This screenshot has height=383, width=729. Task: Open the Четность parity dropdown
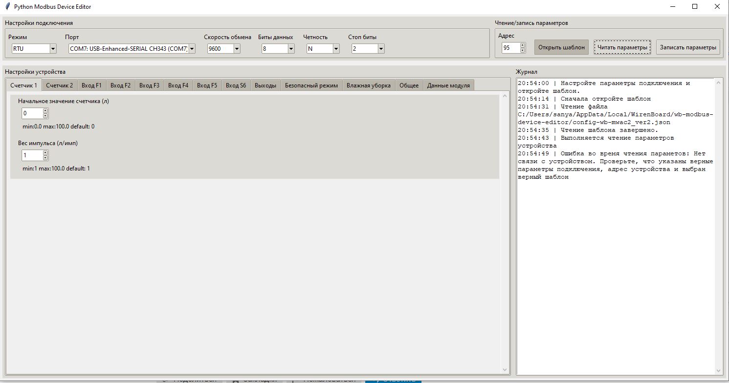pos(336,48)
